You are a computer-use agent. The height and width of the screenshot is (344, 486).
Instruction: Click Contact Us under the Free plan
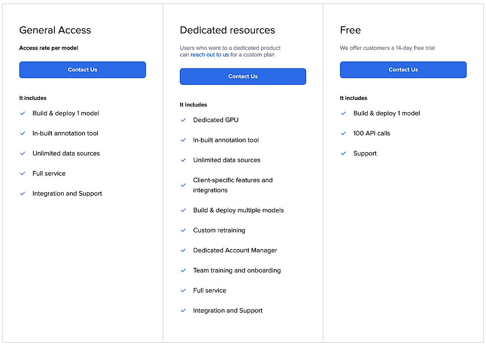tap(403, 70)
